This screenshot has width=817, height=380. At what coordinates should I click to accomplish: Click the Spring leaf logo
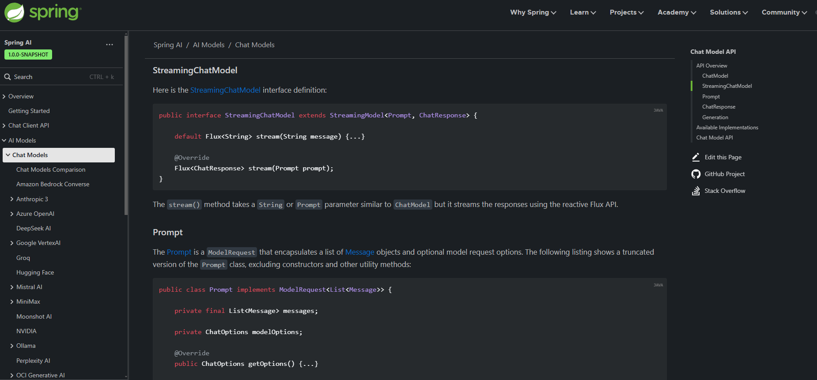(x=15, y=12)
